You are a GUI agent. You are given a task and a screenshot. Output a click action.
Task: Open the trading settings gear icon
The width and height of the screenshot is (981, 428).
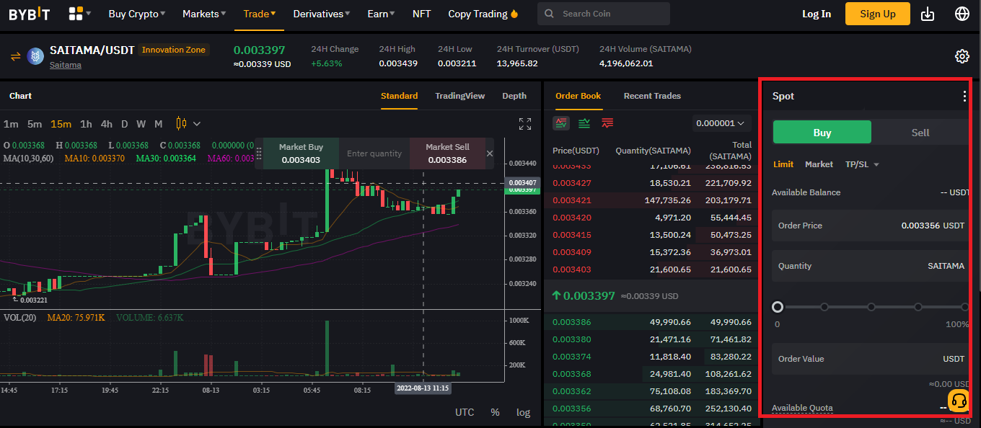coord(962,56)
